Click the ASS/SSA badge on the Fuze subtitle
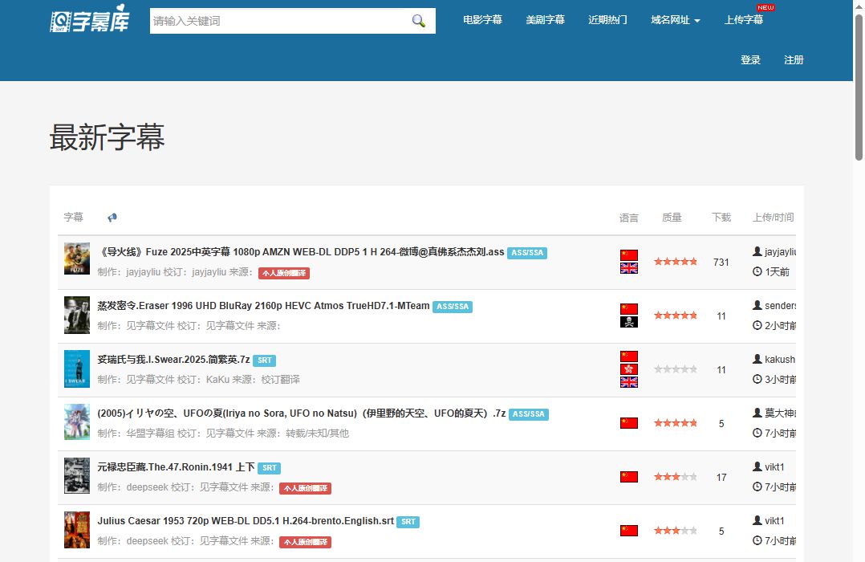This screenshot has width=865, height=562. pos(527,253)
